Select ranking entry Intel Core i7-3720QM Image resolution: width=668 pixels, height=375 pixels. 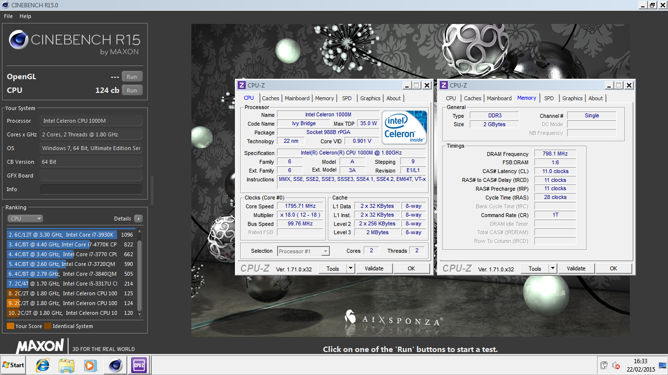coord(70,264)
